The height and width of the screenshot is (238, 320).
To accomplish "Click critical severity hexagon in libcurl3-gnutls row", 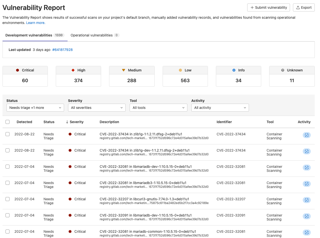I will (x=70, y=199).
